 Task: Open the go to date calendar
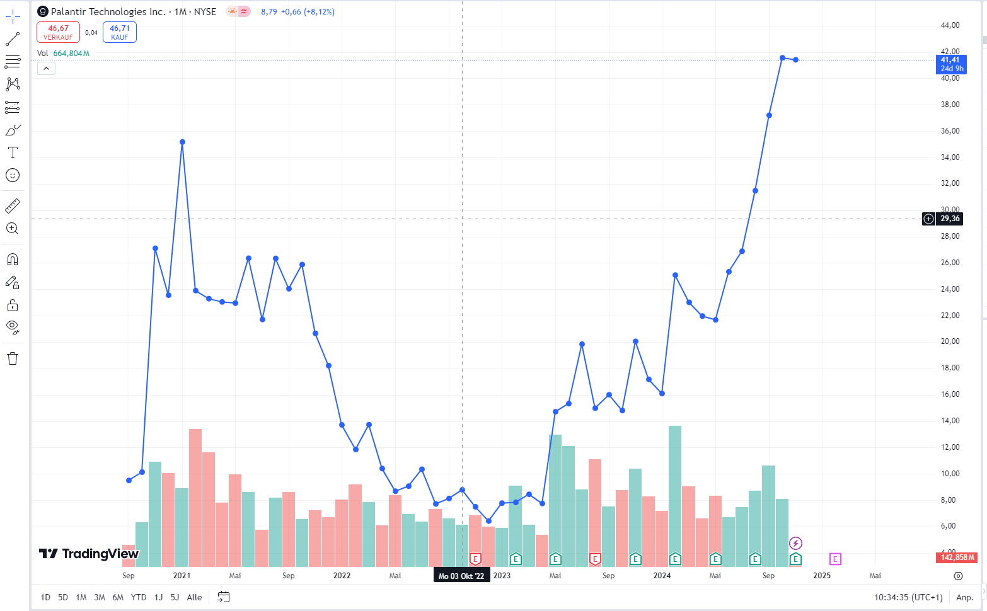[224, 597]
